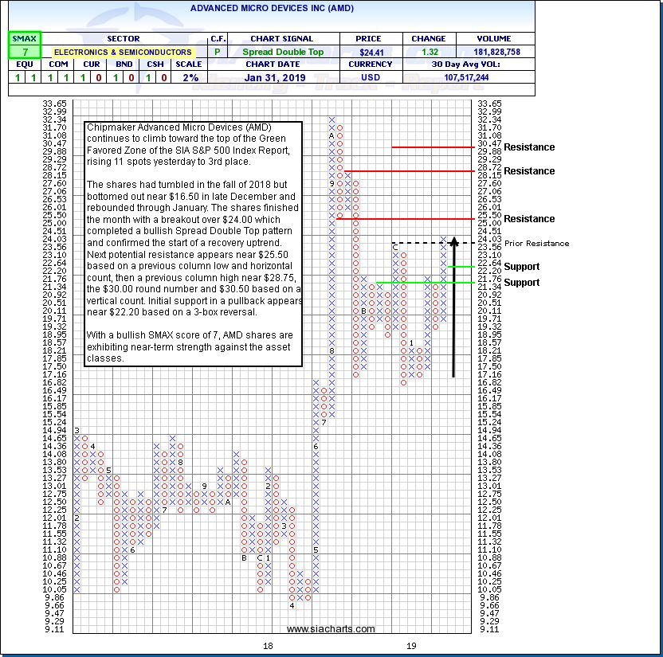
Task: Click the Advanced Micro Devices Inc title
Action: 272,8
